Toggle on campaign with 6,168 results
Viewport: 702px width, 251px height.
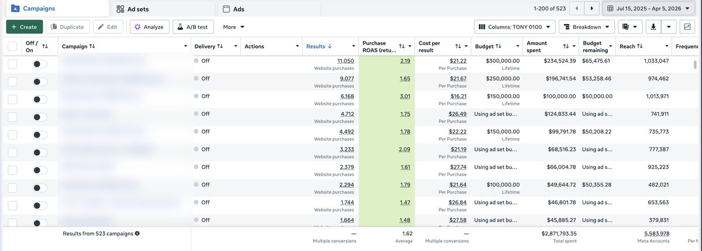tap(40, 99)
